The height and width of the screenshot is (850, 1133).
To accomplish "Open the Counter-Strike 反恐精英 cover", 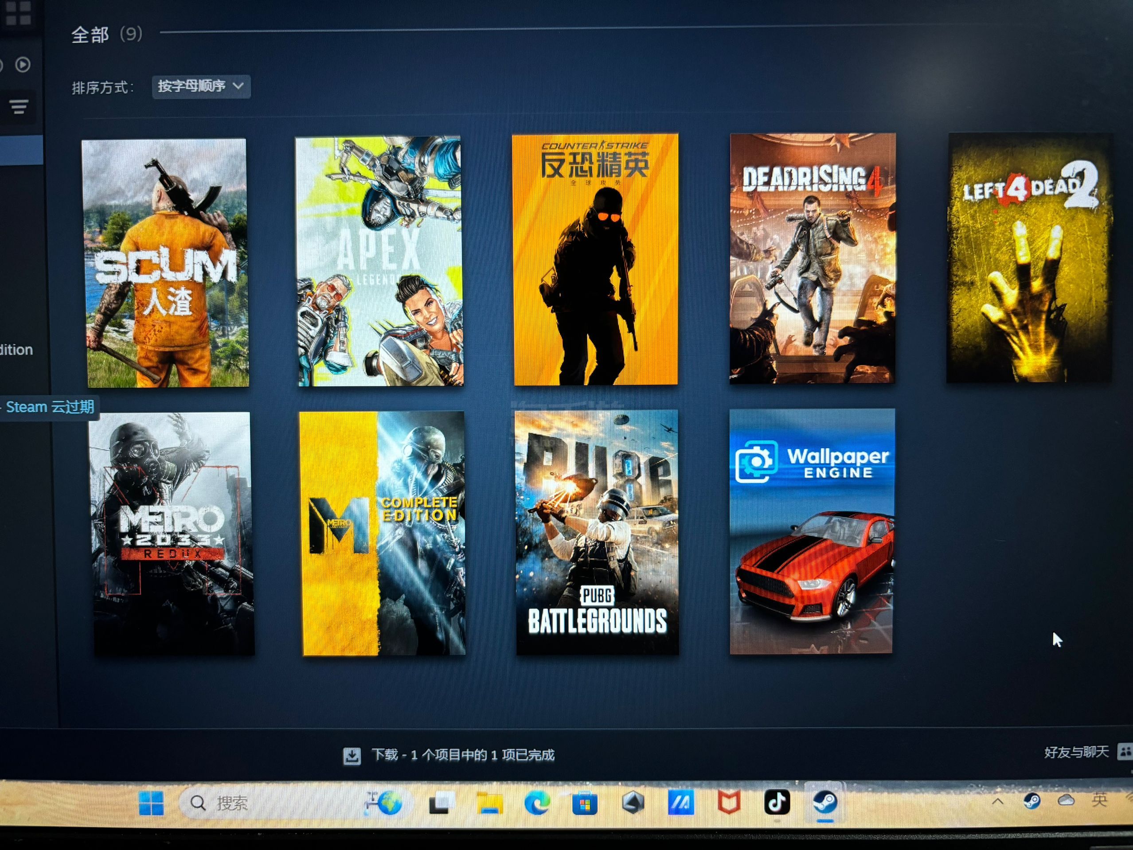I will tap(595, 260).
